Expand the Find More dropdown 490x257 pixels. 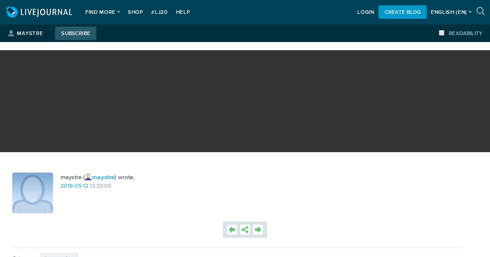pyautogui.click(x=102, y=12)
